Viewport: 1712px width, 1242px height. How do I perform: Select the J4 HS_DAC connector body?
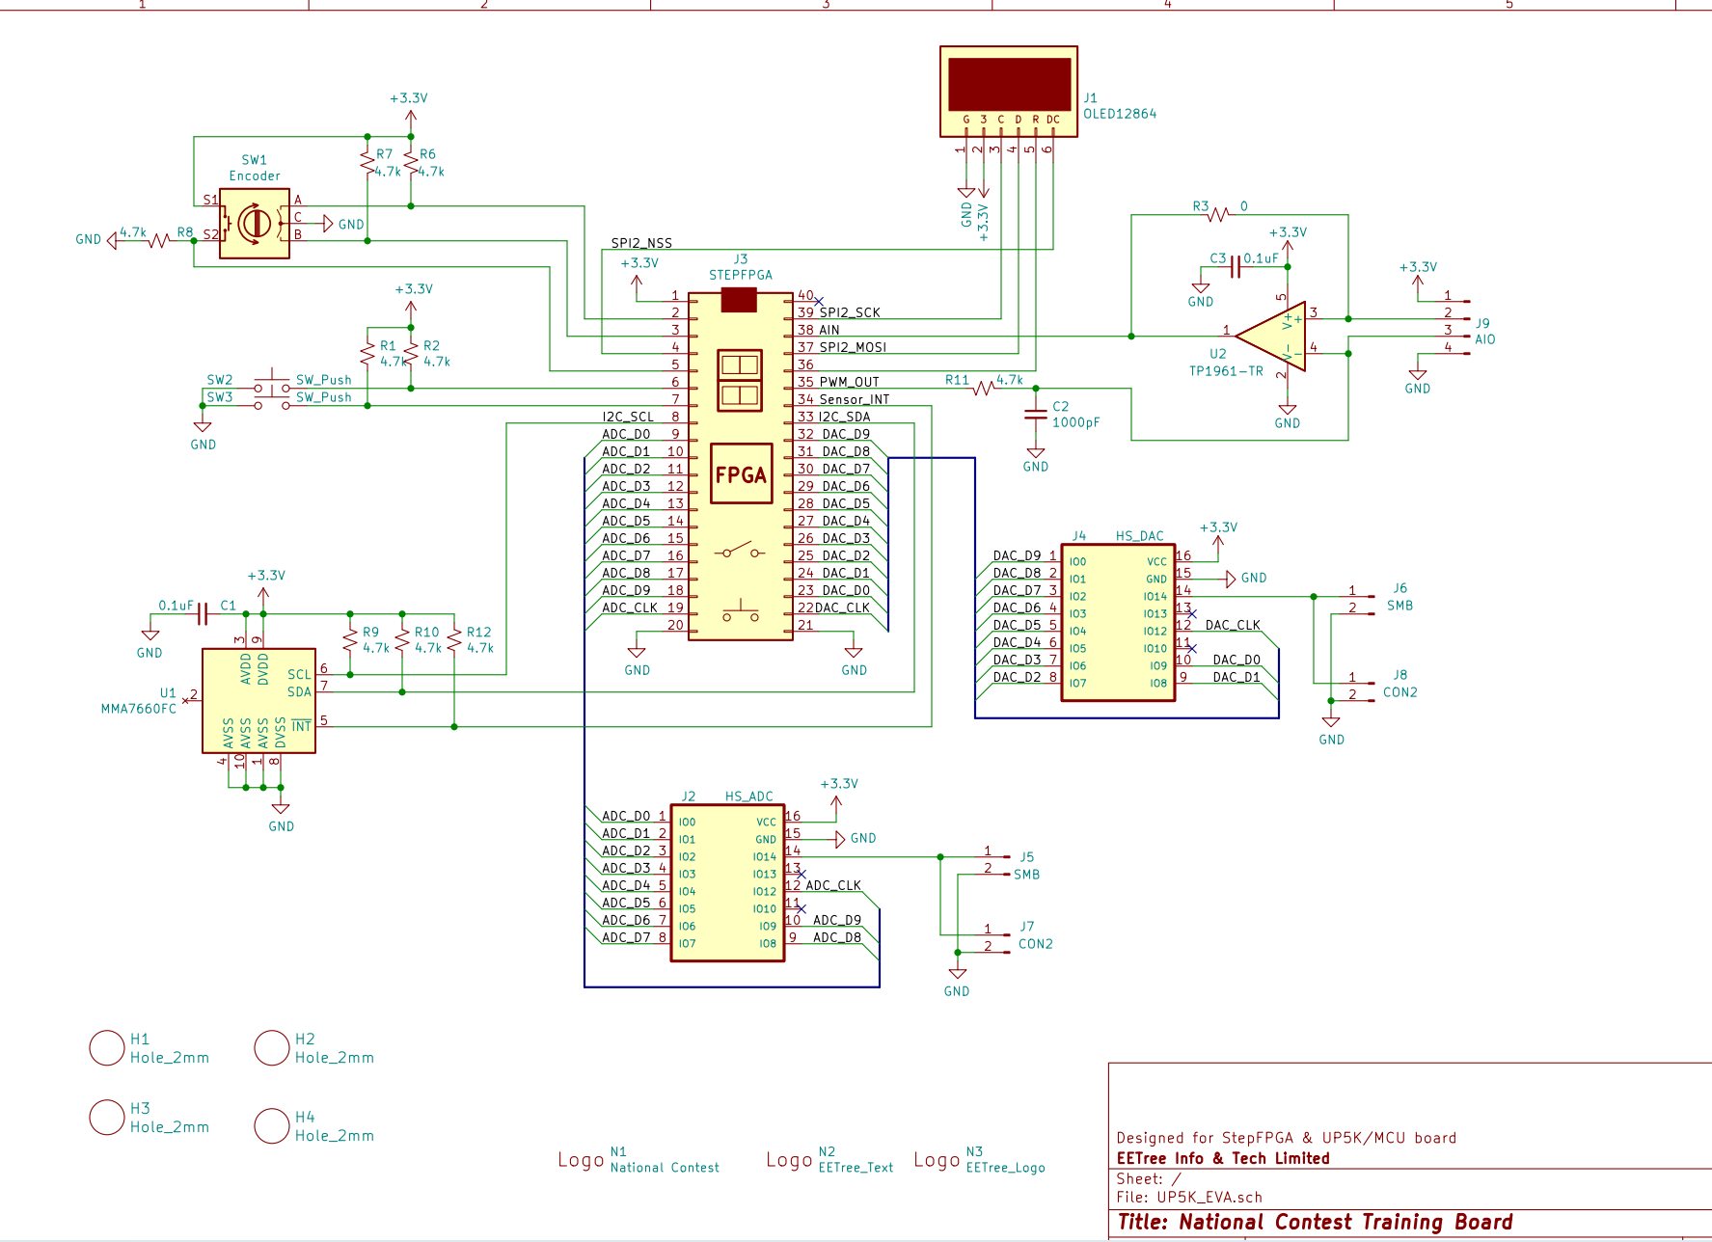coord(1117,622)
